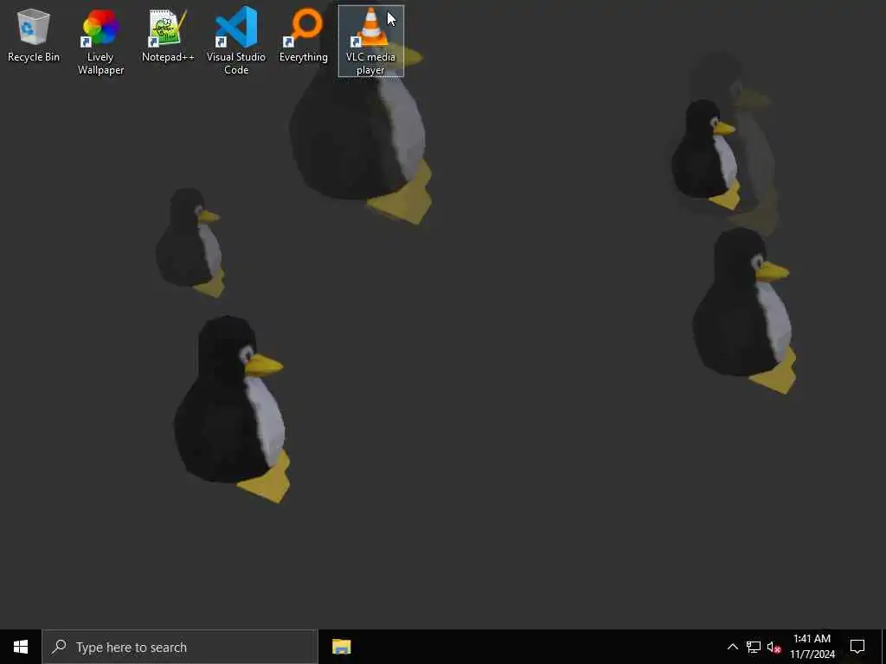Open the clock showing 1:41 AM
886x664 pixels.
pos(812,647)
